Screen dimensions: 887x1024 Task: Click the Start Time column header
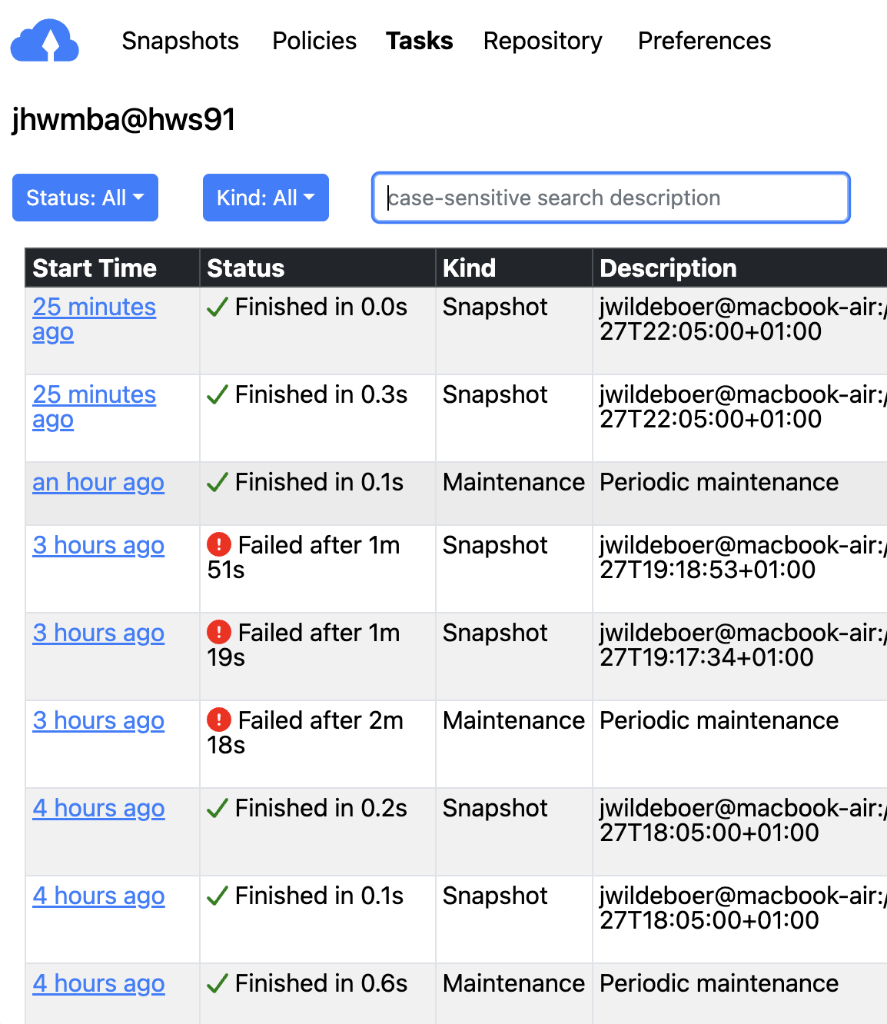(x=95, y=268)
